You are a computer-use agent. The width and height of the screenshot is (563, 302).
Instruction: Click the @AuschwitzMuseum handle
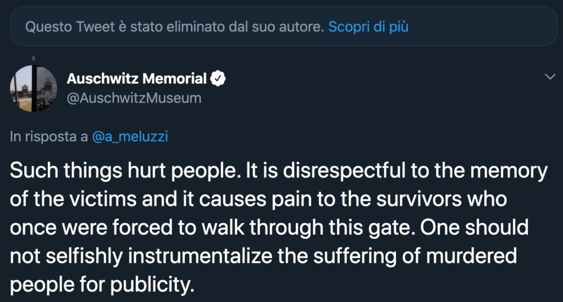[134, 98]
